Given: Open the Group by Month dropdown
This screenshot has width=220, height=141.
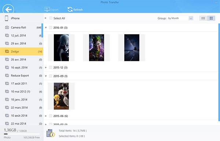Looking at the screenshot, I should click(180, 18).
